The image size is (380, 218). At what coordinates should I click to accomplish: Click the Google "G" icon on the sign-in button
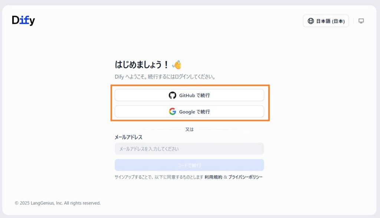(172, 111)
